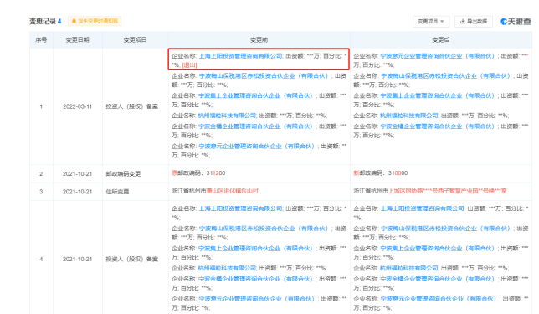Open 宁波梅山保税港区赤松投资合伙企业 in record 4 变更后 cell
Viewport: 539px width, 314px height.
point(445,229)
